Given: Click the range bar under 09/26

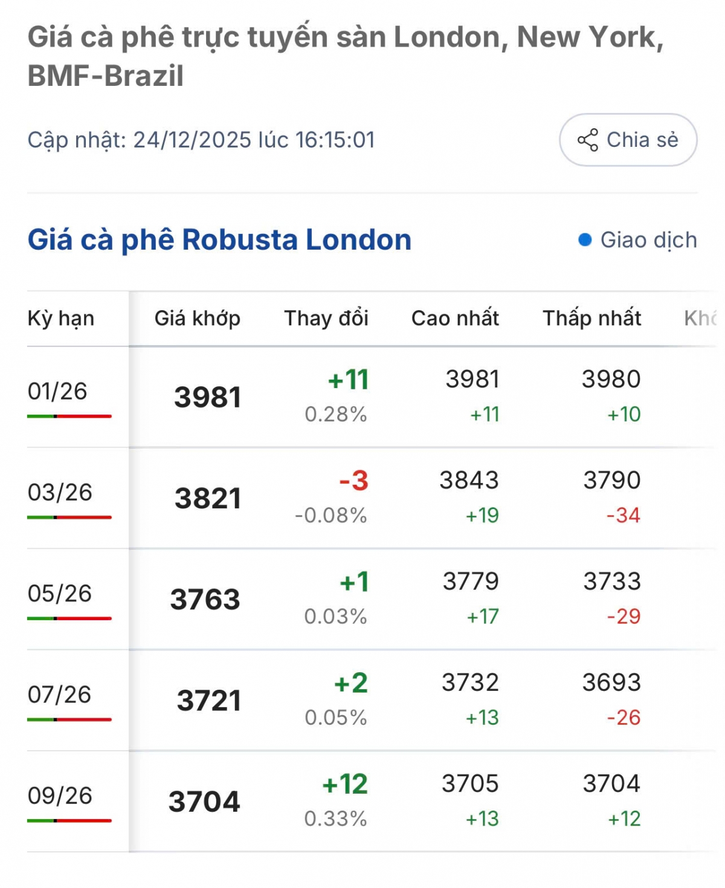Looking at the screenshot, I should [69, 820].
